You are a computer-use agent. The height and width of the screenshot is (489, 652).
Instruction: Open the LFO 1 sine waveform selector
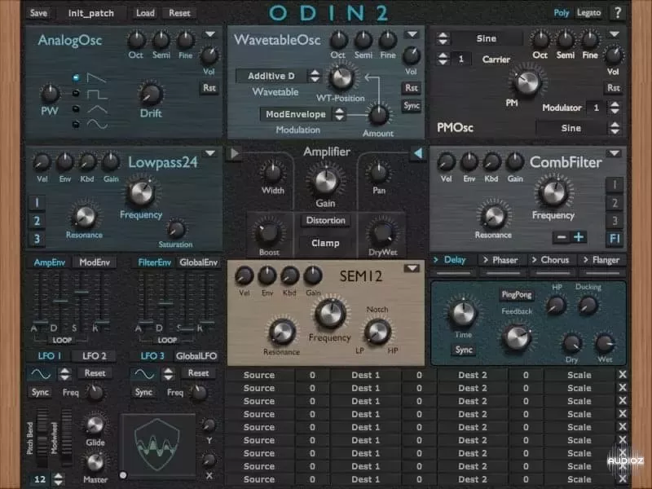[41, 374]
